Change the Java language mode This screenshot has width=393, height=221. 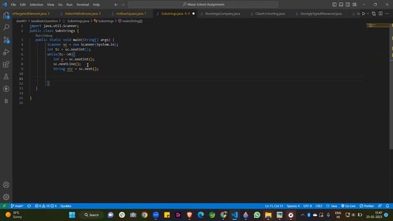[332, 206]
